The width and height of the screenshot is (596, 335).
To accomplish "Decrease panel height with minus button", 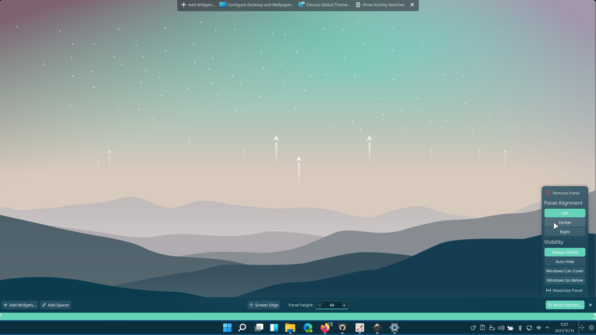I will click(320, 305).
